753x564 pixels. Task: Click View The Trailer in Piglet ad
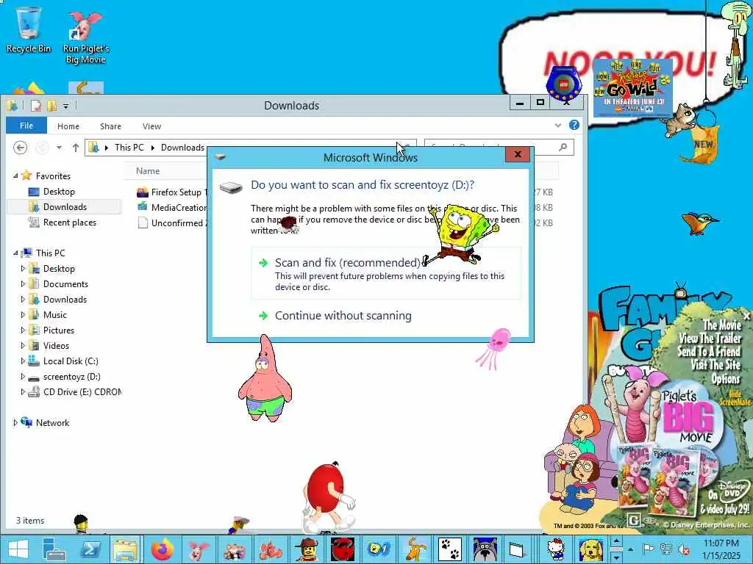click(710, 339)
